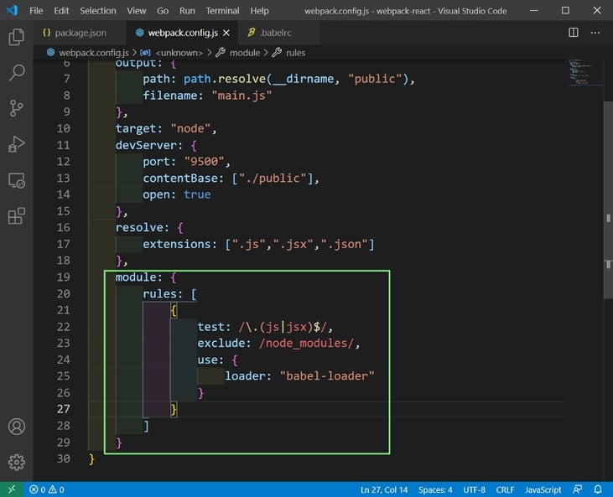Viewport: 613px width, 497px height.
Task: Click 'contentBase' on line 13
Action: click(x=180, y=179)
